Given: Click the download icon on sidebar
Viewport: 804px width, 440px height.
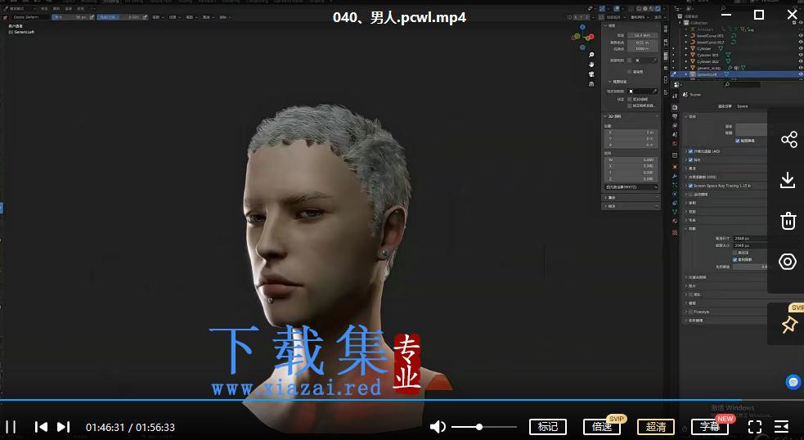Looking at the screenshot, I should [788, 180].
